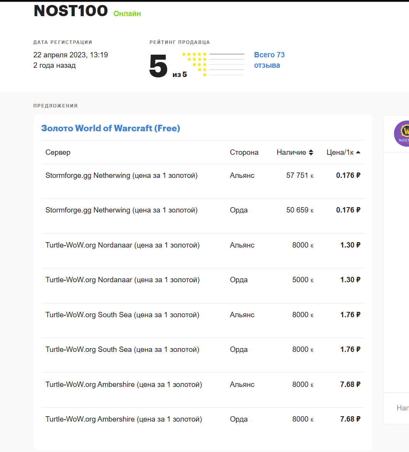Image resolution: width=409 pixels, height=452 pixels.
Task: Click the NOST100 seller name heading
Action: (70, 11)
